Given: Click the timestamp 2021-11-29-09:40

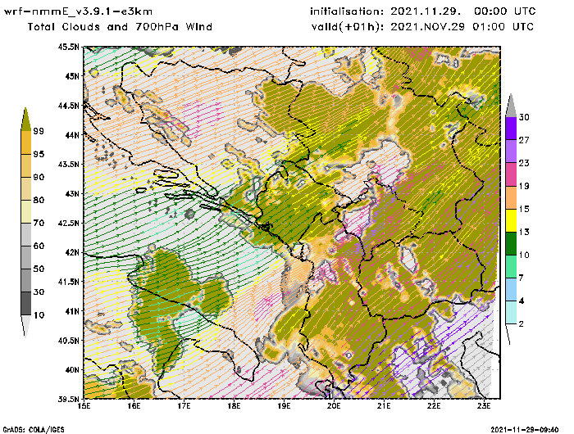Looking at the screenshot, I should click(524, 429).
